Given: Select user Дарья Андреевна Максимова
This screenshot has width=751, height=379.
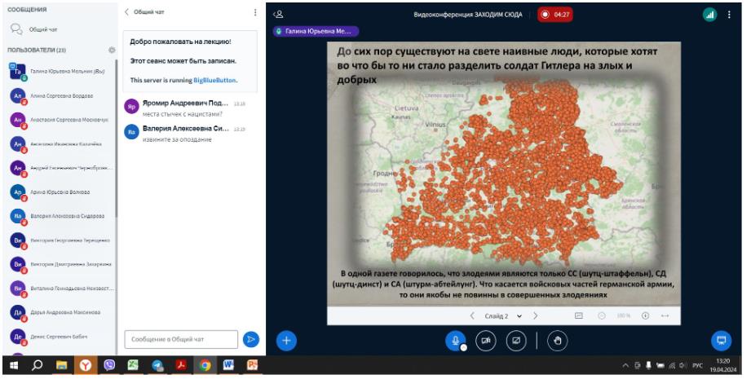Looking at the screenshot, I should click(x=60, y=312).
